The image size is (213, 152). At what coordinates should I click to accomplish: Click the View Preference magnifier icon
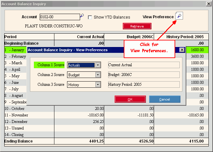coord(179,16)
